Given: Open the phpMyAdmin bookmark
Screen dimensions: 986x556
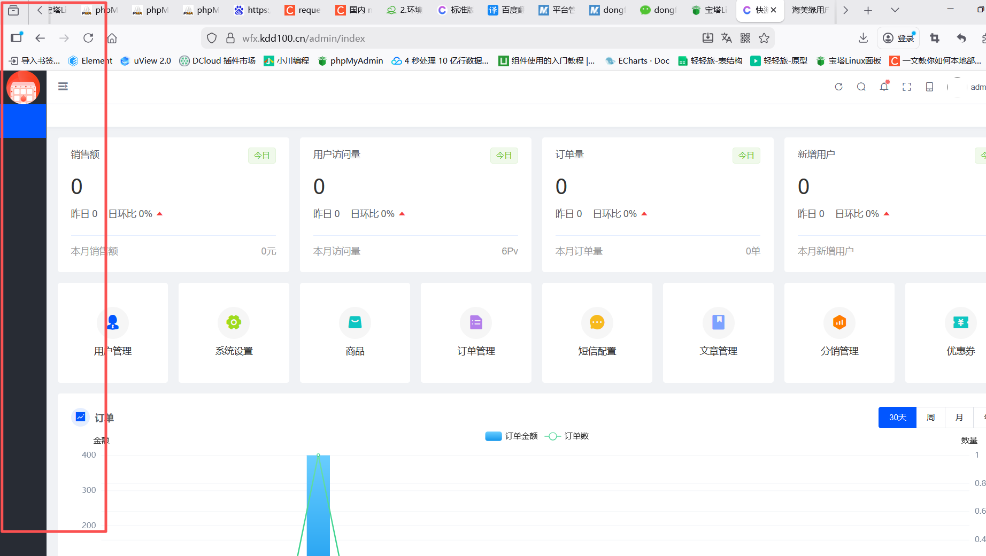Looking at the screenshot, I should (x=351, y=61).
